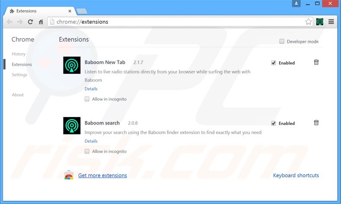Delete Baboom search extension via trash icon
This screenshot has width=341, height=204.
pyautogui.click(x=316, y=123)
